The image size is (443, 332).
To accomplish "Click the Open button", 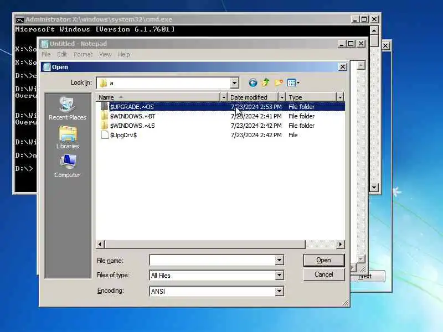I will point(324,260).
